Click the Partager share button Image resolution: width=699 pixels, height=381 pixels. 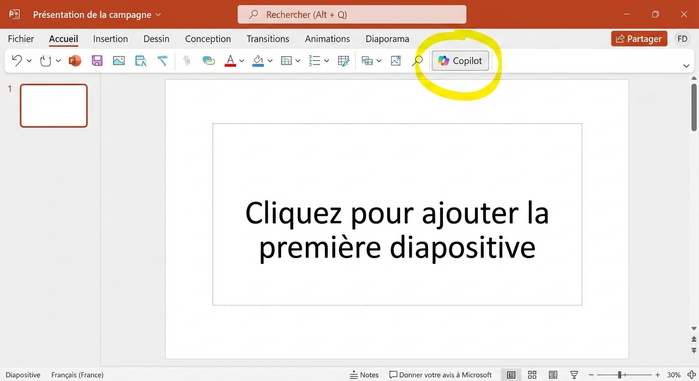click(639, 39)
